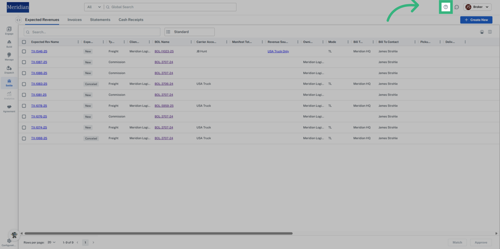Go to the Build sidebar module
This screenshot has height=249, width=500.
(9, 43)
